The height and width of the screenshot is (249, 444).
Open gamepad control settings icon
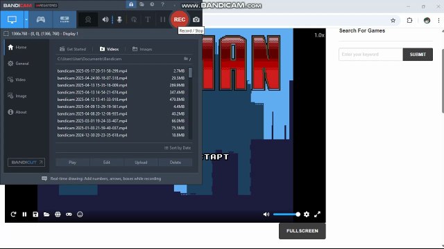point(69,214)
